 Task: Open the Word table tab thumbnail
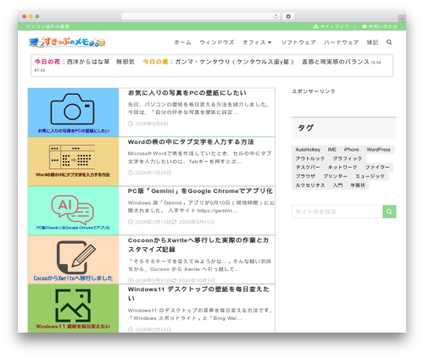click(x=73, y=162)
